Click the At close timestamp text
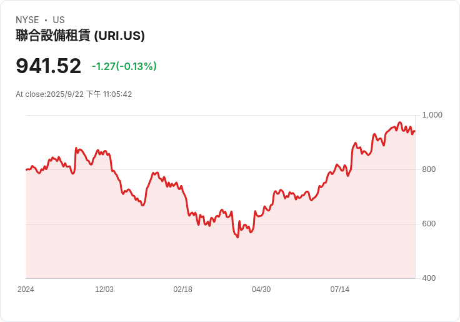The width and height of the screenshot is (460, 322). pos(74,94)
